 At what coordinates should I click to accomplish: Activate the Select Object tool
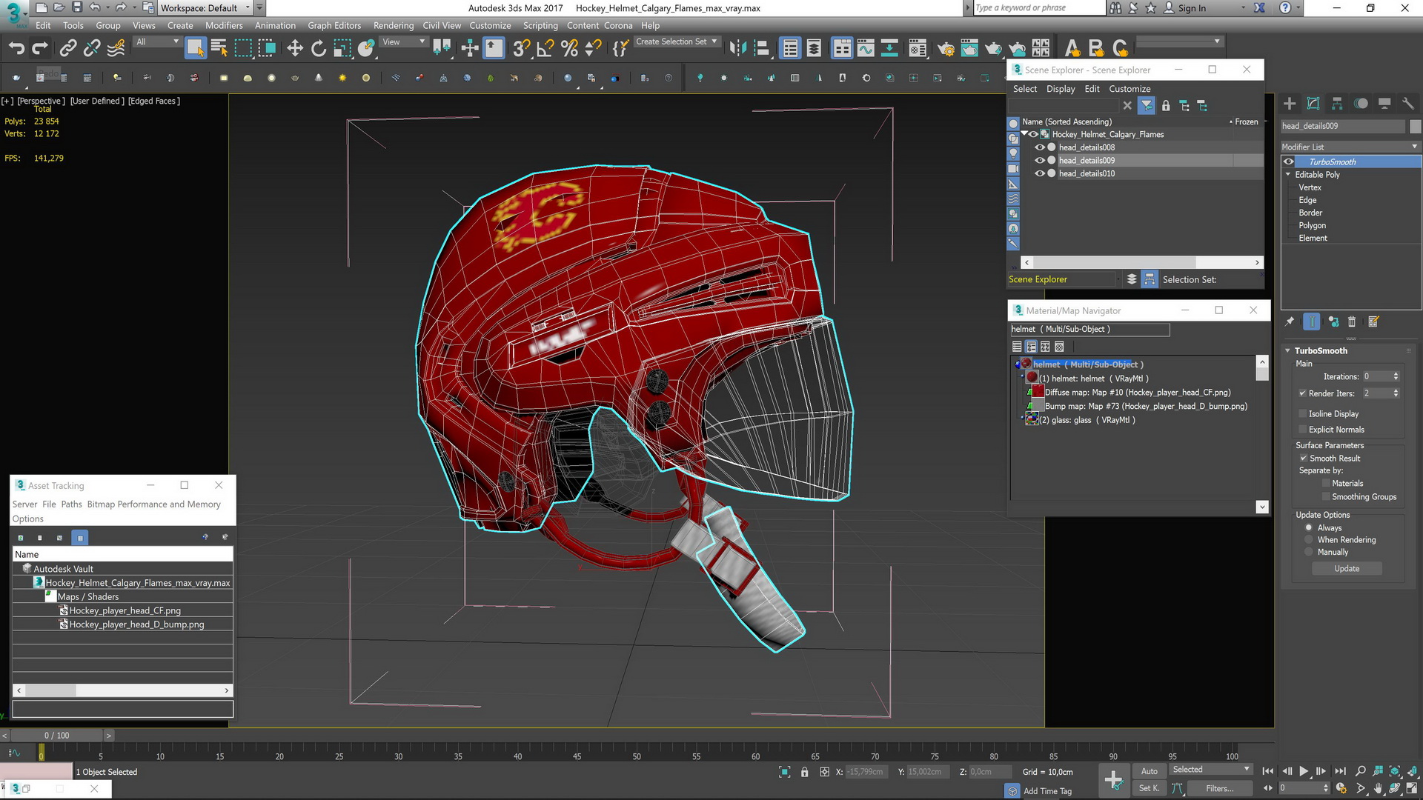pos(196,49)
